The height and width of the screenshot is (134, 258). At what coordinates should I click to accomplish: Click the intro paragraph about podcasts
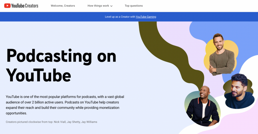point(65,105)
